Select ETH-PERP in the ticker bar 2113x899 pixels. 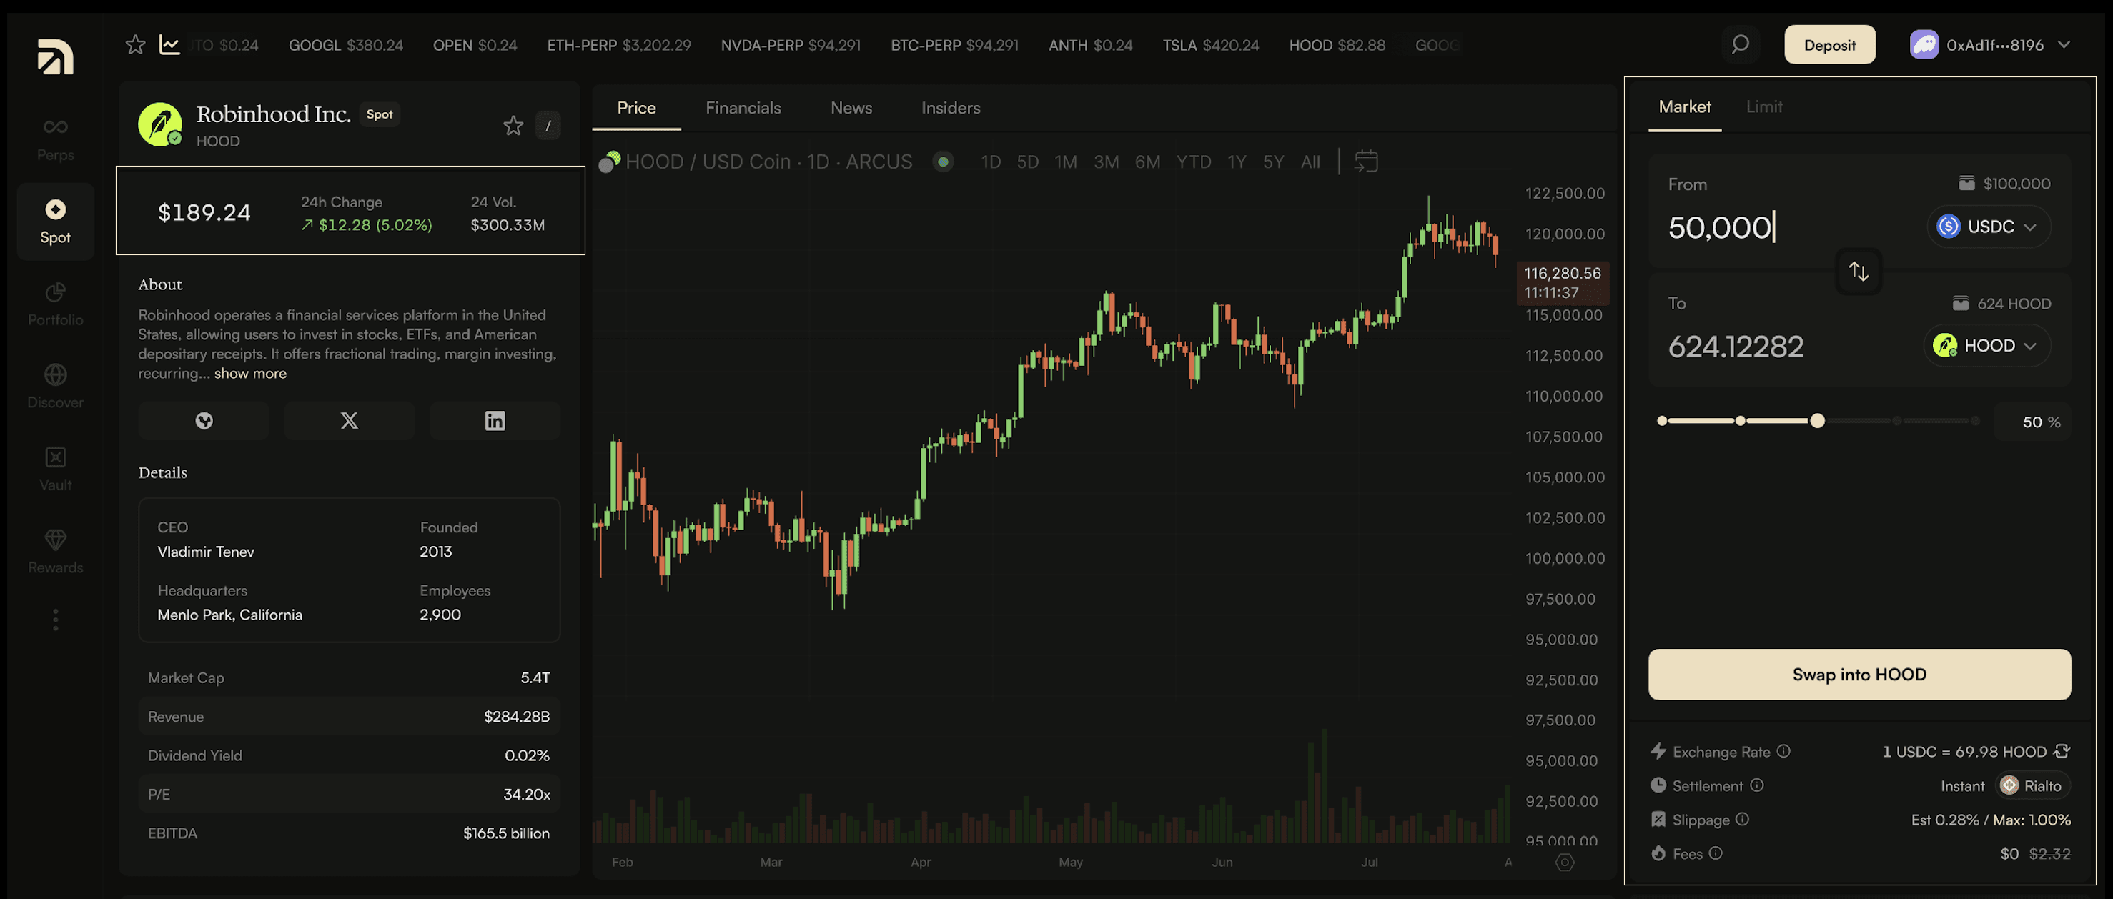(618, 44)
